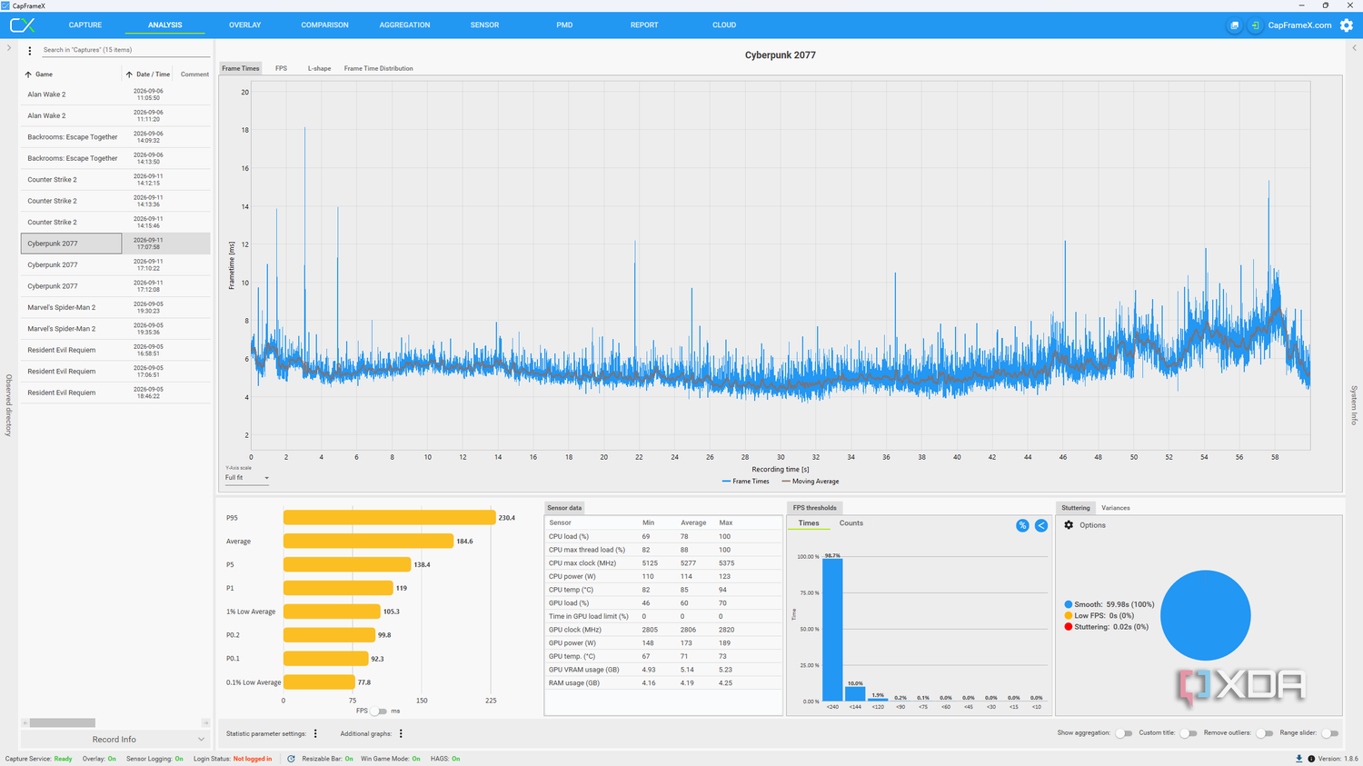Image resolution: width=1363 pixels, height=766 pixels.
Task: Enable Show aggregation switch
Action: (1124, 733)
